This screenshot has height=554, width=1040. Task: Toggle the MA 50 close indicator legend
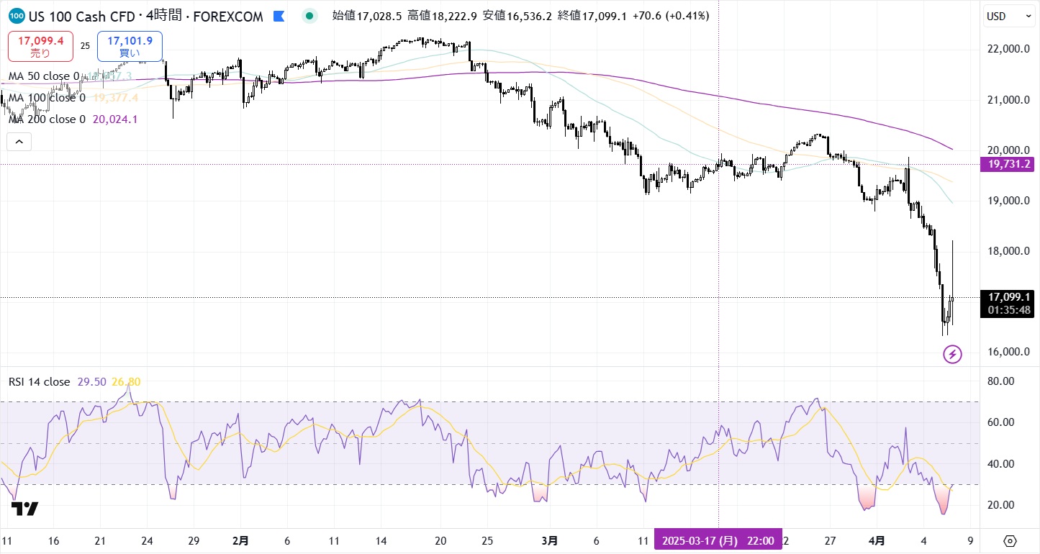click(x=43, y=76)
